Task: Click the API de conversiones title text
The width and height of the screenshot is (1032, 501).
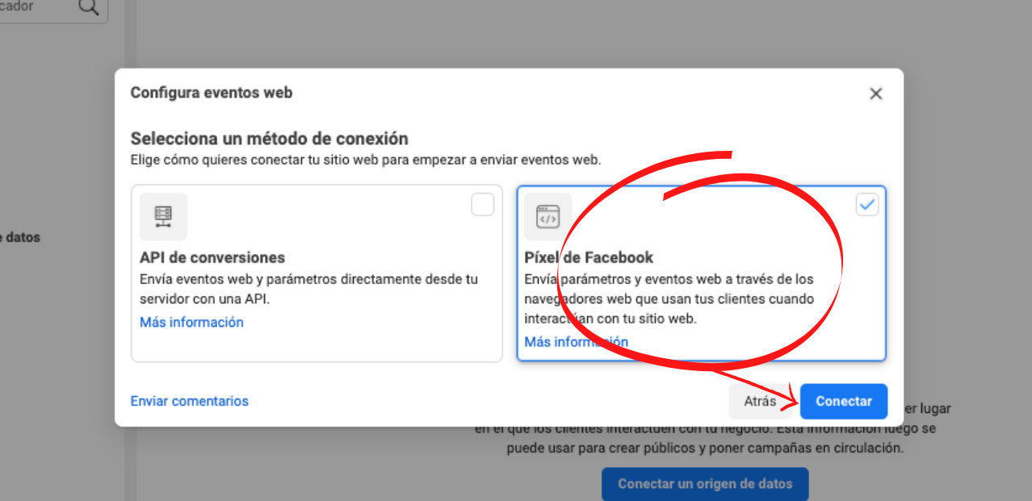Action: [211, 257]
